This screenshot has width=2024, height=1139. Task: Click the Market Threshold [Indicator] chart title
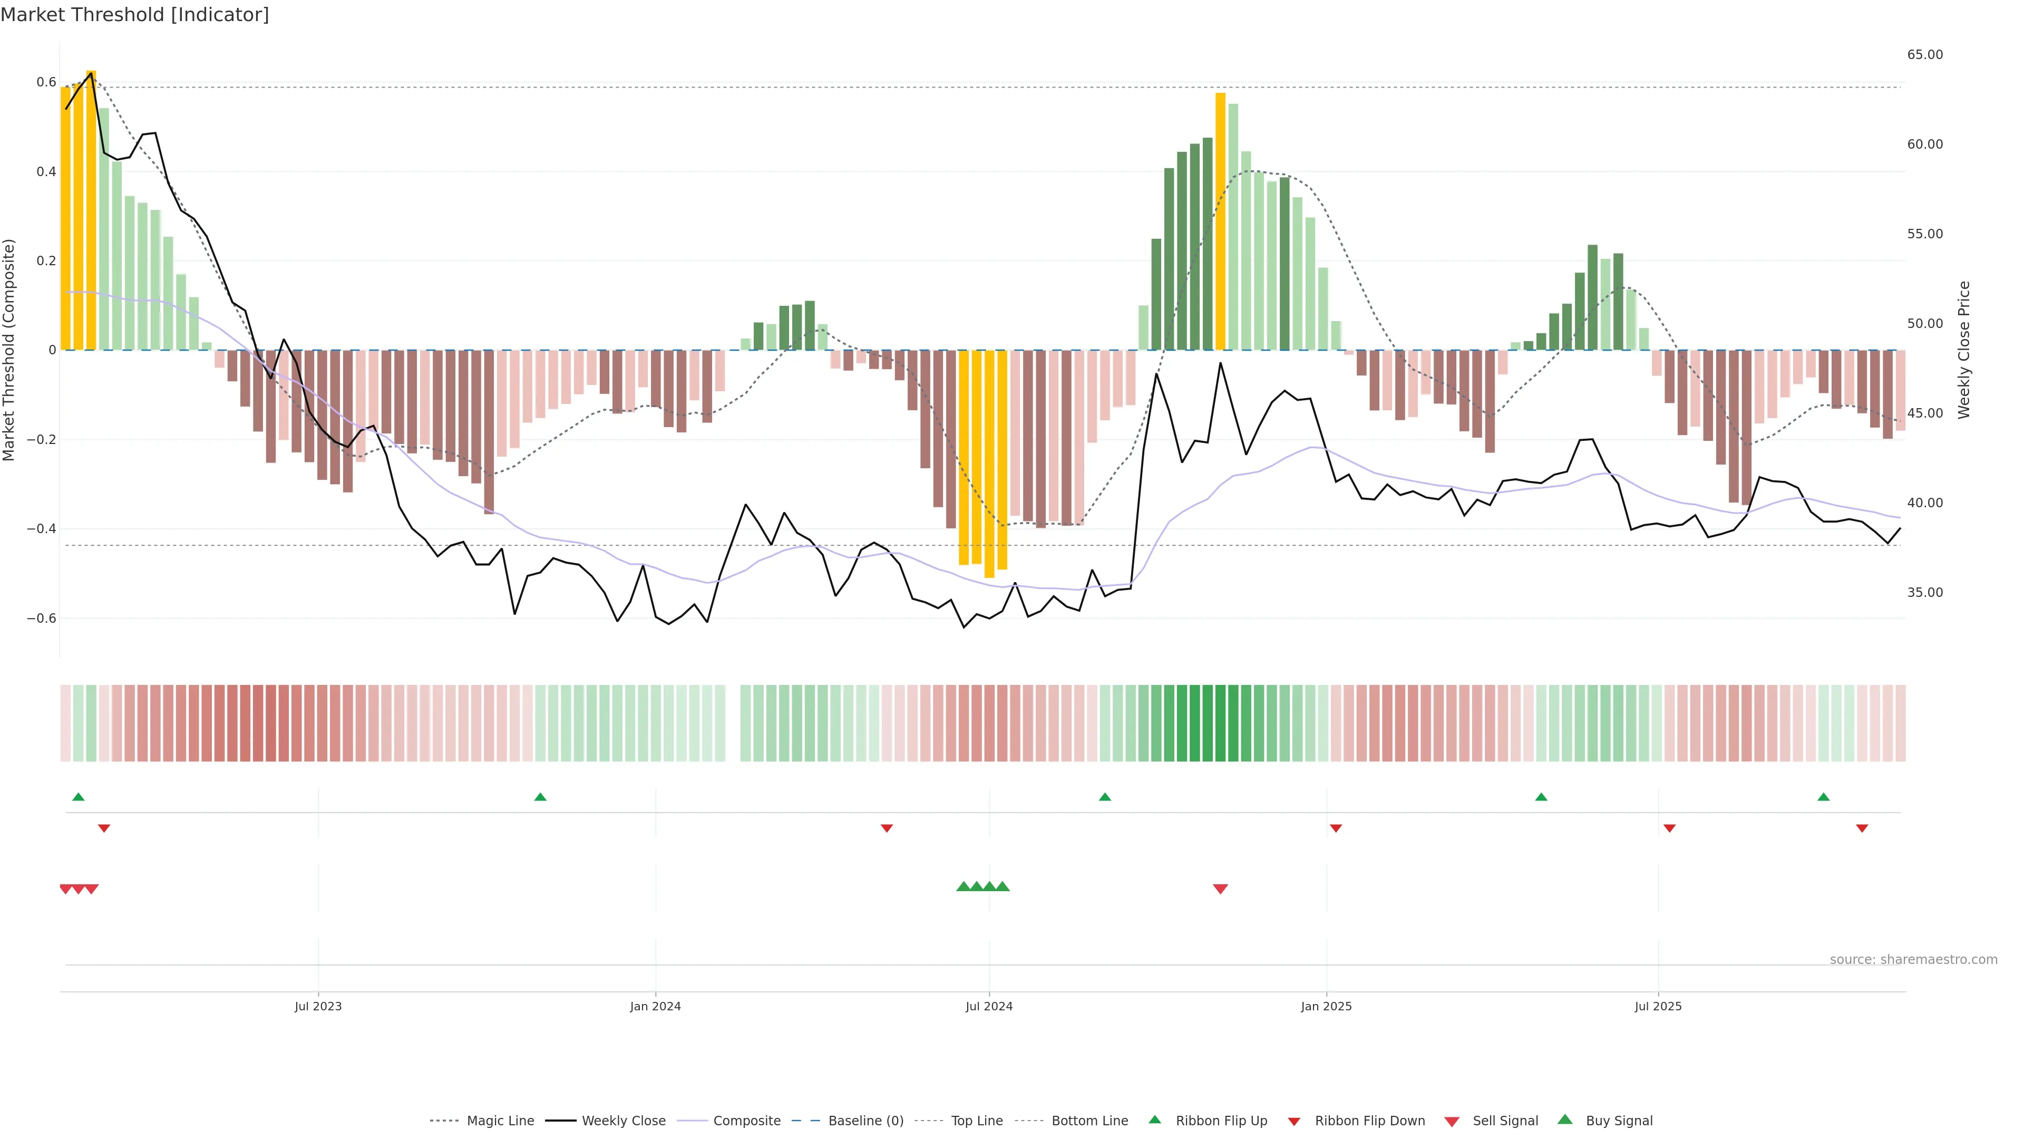point(134,15)
